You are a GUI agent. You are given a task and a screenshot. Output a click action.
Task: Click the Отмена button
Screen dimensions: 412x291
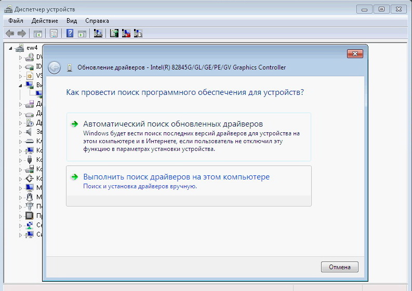[339, 267]
